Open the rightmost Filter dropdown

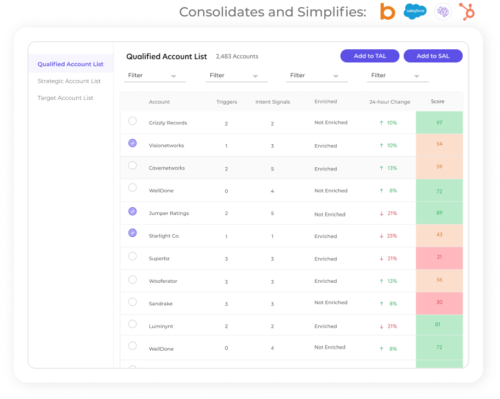[x=398, y=76]
